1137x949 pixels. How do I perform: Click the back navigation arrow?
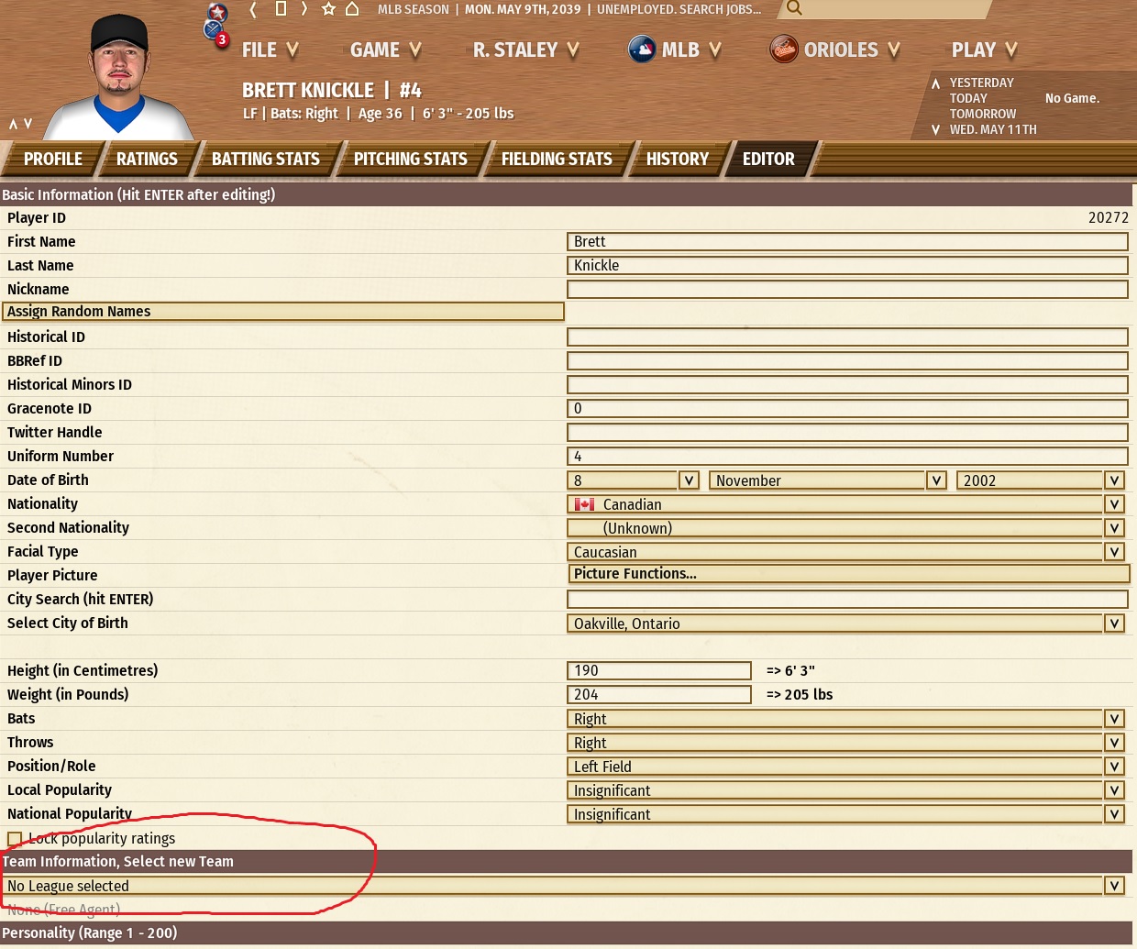(253, 9)
